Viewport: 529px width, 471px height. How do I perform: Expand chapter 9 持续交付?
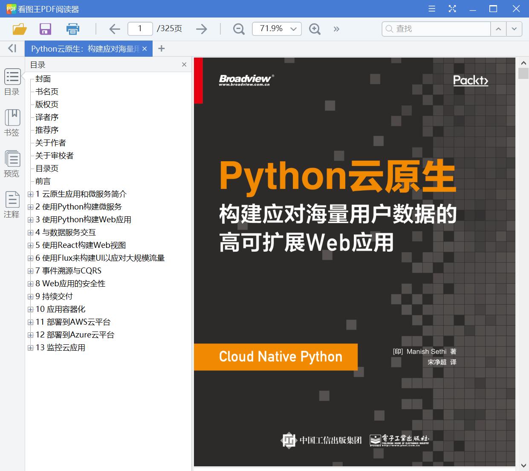(30, 297)
